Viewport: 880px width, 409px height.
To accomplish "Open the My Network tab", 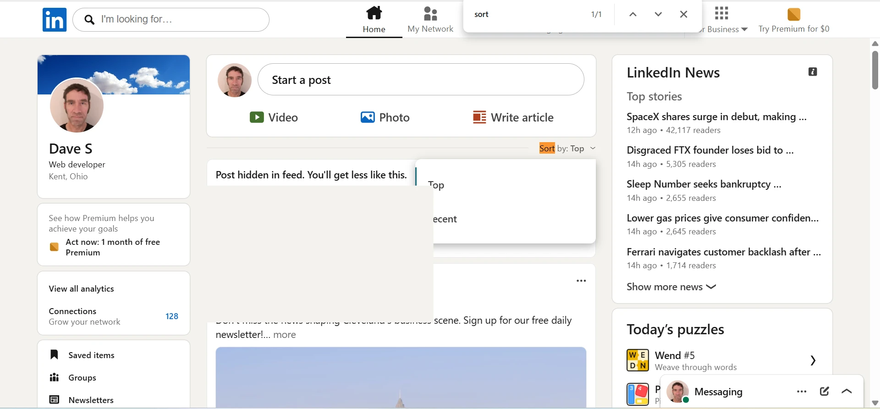I will pos(430,19).
